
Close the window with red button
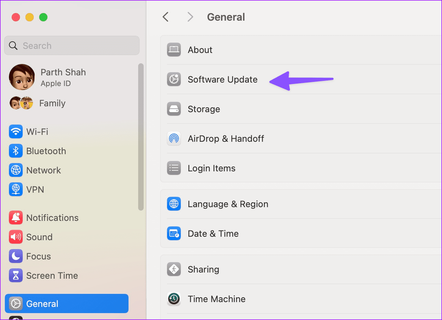(x=16, y=17)
